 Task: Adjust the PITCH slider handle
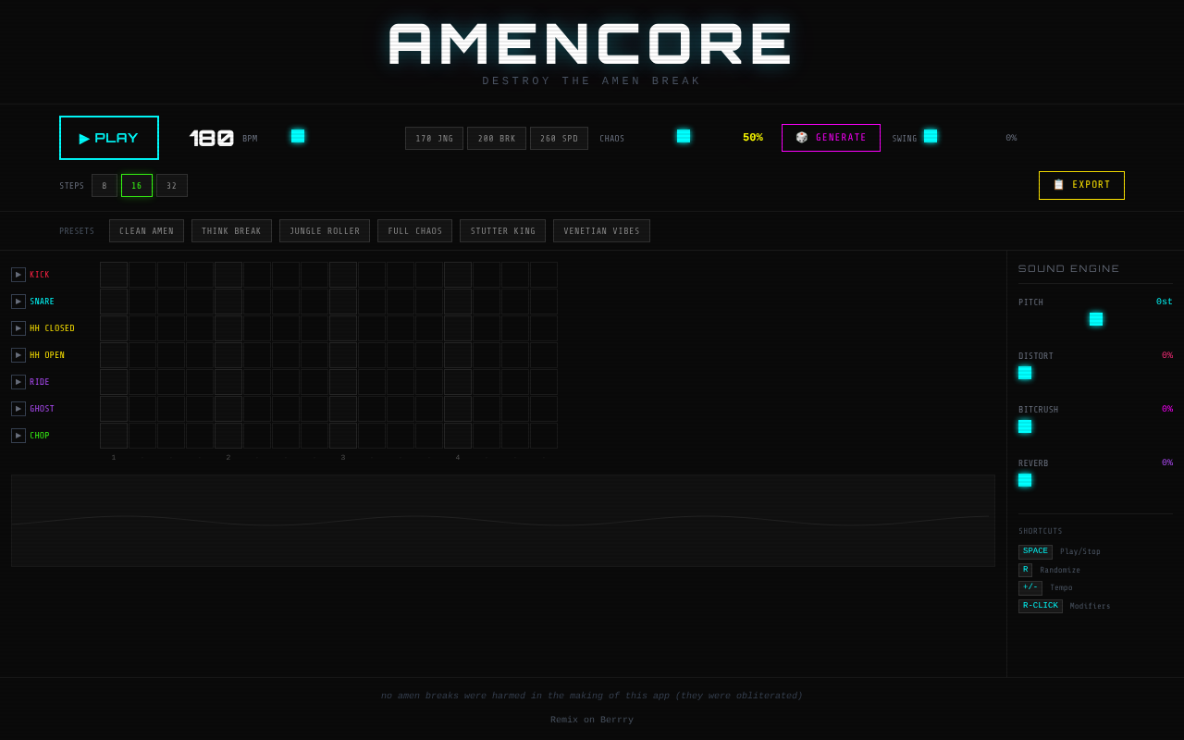1096,319
